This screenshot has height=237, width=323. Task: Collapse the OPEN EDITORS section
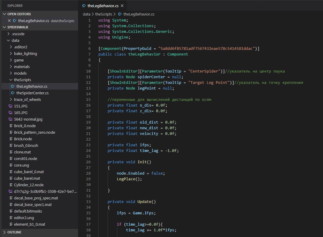[x=4, y=14]
